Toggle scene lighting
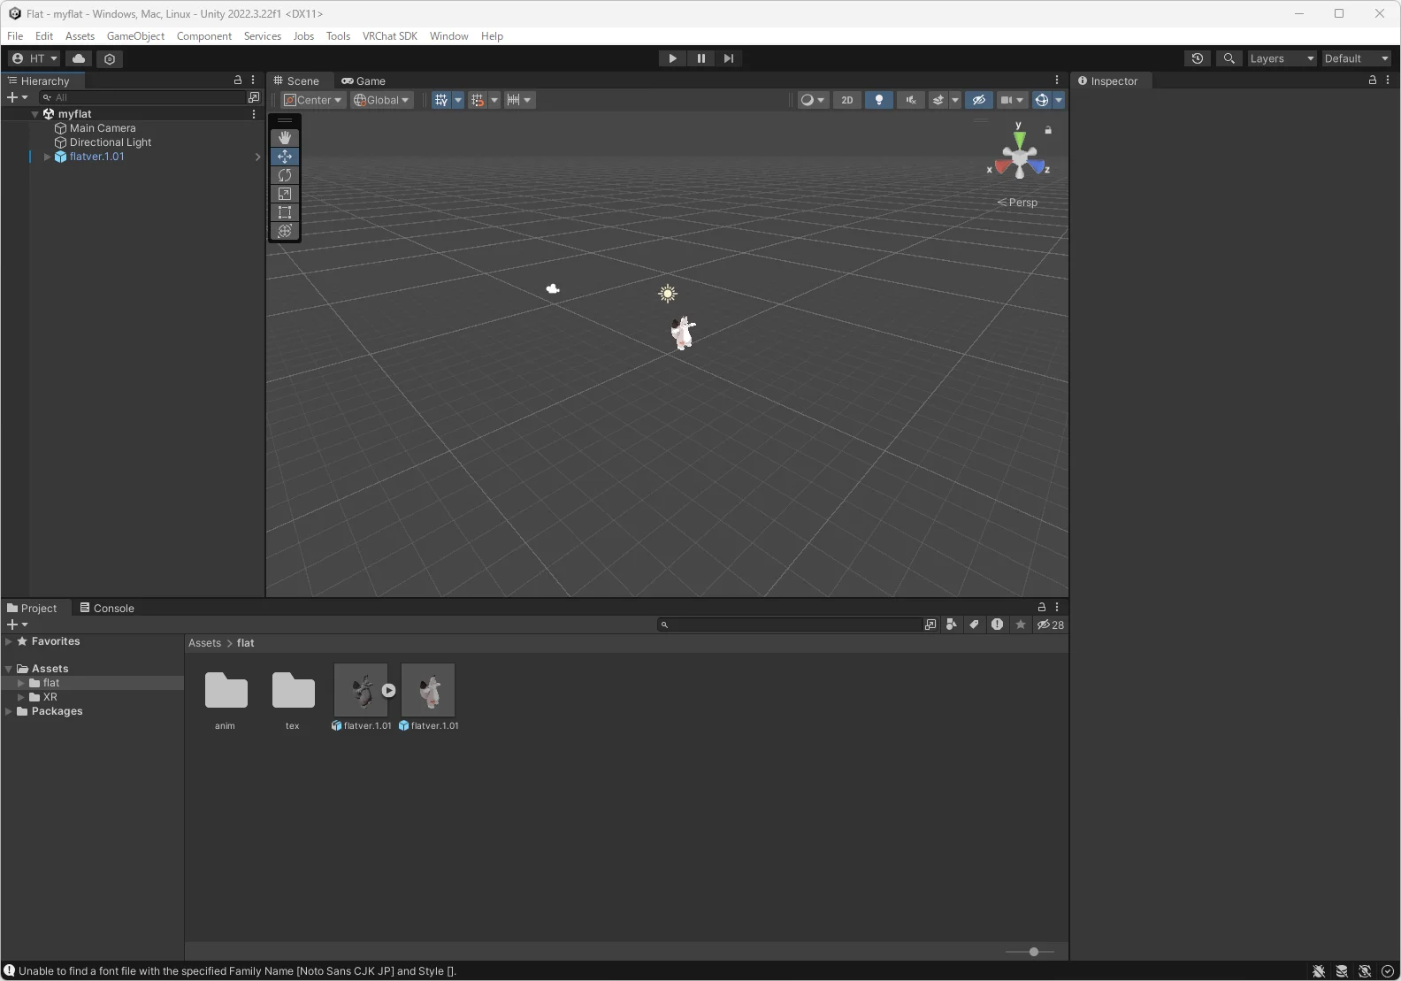This screenshot has height=981, width=1401. 878,100
